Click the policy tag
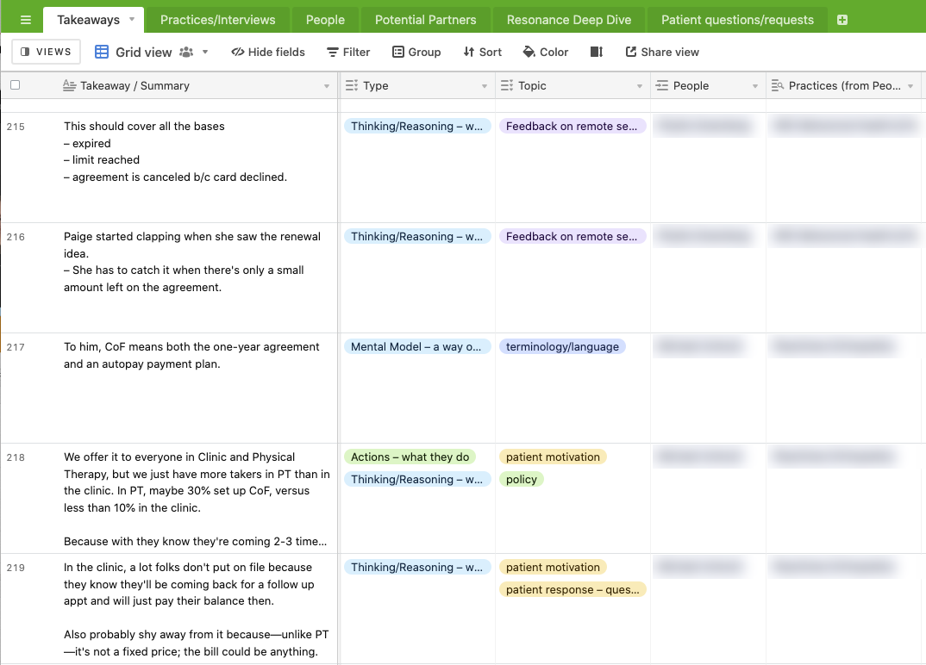Viewport: 926px width, 665px height. point(522,480)
